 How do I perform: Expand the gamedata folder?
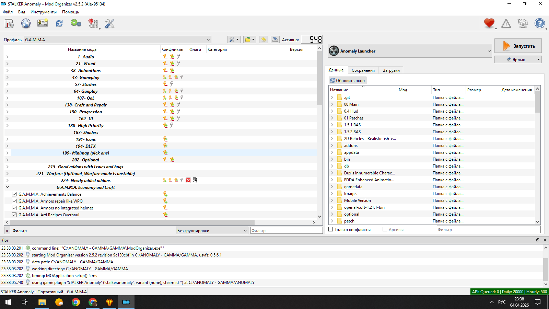coord(332,186)
